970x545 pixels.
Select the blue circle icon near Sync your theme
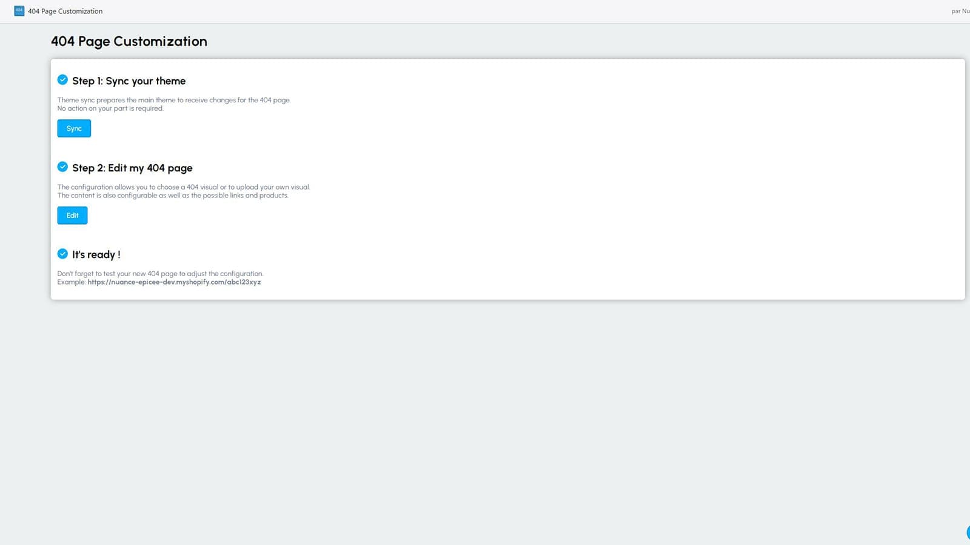62,79
